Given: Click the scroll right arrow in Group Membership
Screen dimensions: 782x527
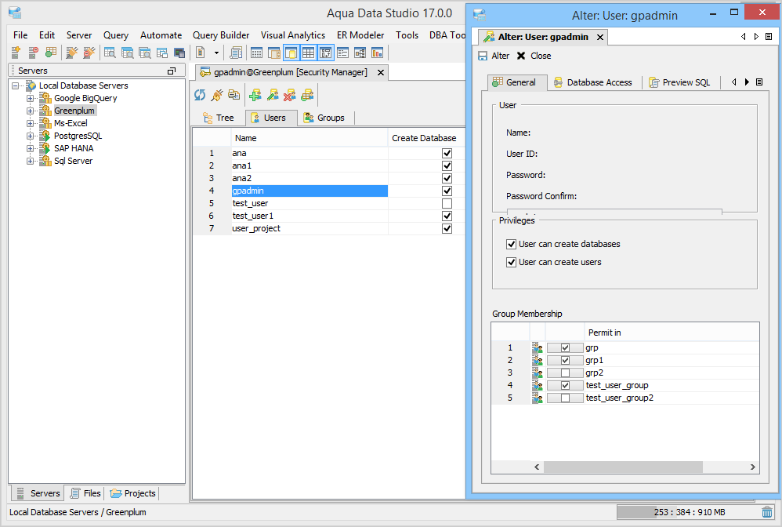Looking at the screenshot, I should (752, 467).
